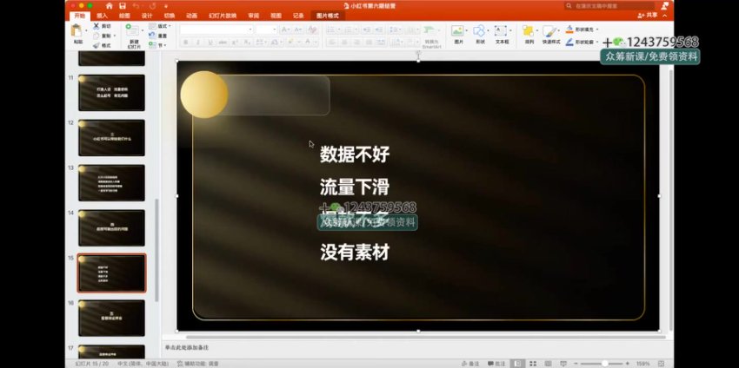Toggle normal view button in status bar
The image size is (739, 368).
pyautogui.click(x=517, y=363)
